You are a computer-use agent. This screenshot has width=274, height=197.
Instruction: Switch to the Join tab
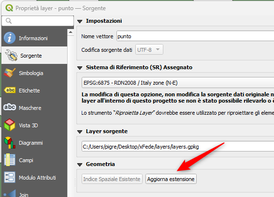(23, 195)
